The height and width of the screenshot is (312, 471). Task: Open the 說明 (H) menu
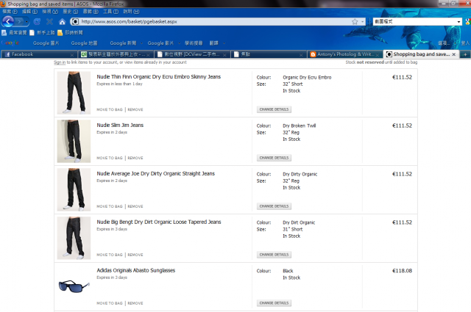[131, 12]
